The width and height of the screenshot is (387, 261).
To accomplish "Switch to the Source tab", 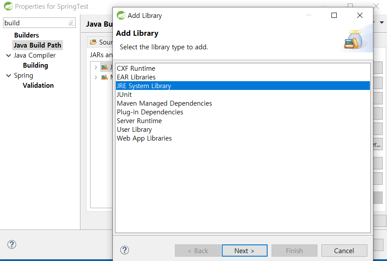I will (101, 42).
